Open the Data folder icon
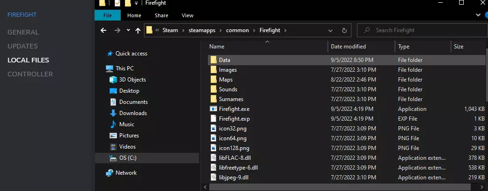 pos(213,60)
